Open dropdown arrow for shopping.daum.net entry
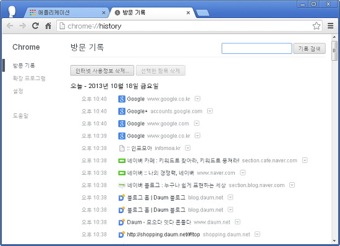 click(x=257, y=234)
